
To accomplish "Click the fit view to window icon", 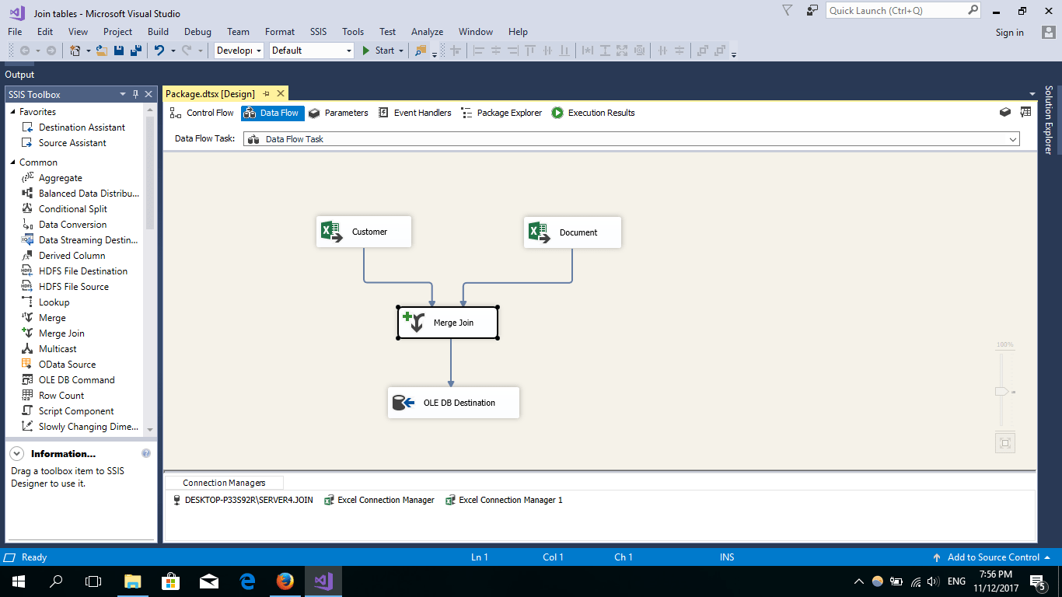I will click(x=1004, y=443).
